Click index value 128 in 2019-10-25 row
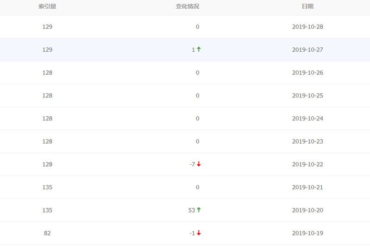370x246 pixels. point(47,96)
